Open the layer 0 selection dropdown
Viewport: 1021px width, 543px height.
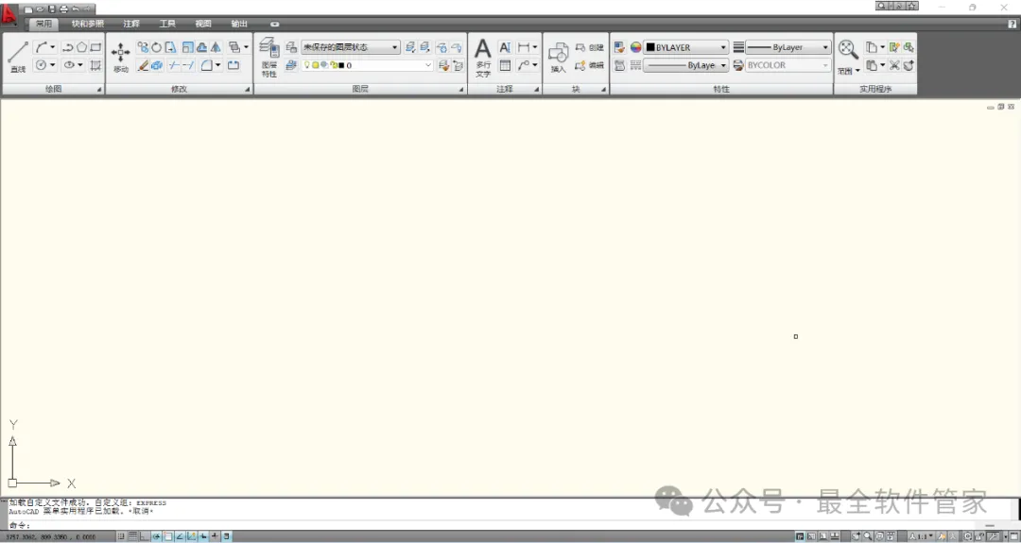click(x=367, y=65)
